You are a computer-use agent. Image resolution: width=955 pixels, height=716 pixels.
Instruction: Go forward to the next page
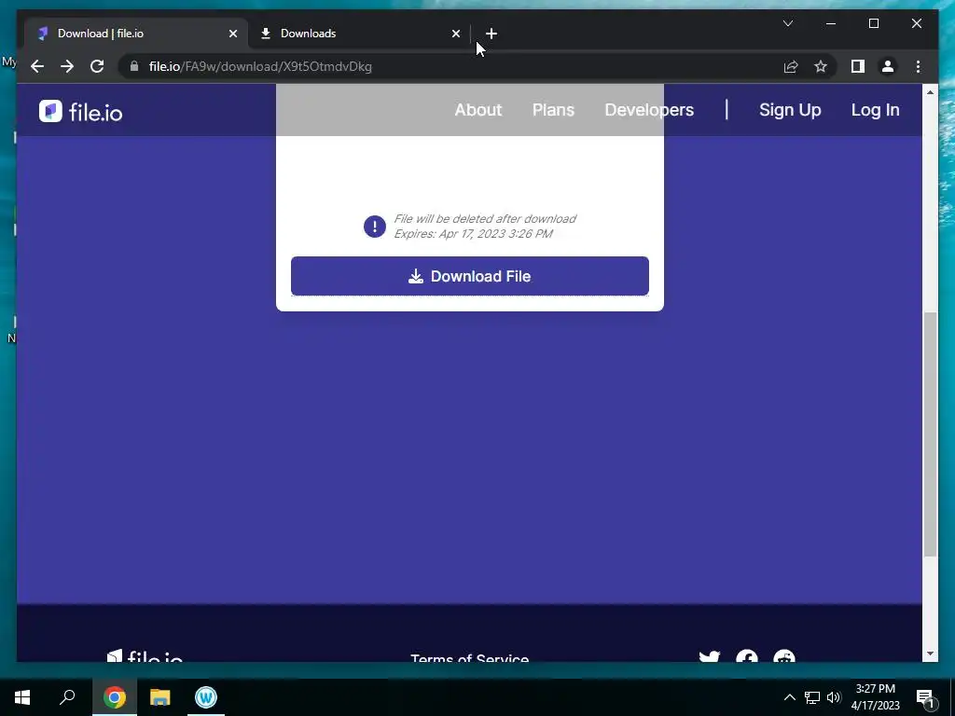tap(67, 66)
